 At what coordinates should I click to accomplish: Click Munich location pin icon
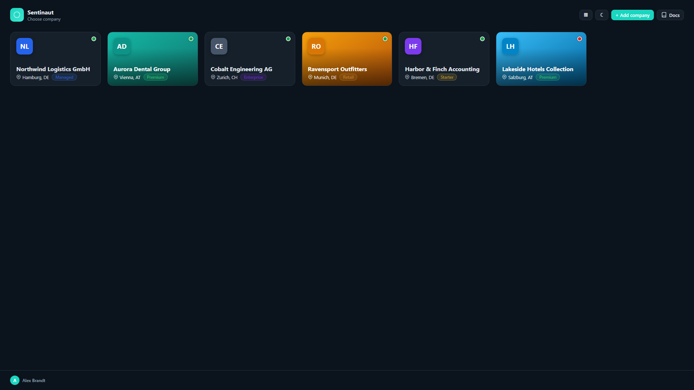310,77
